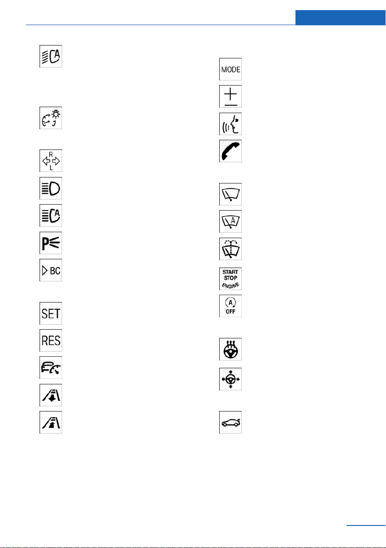Select the windshield wiper icon
Screen dimensions: 386x548
(x=230, y=194)
